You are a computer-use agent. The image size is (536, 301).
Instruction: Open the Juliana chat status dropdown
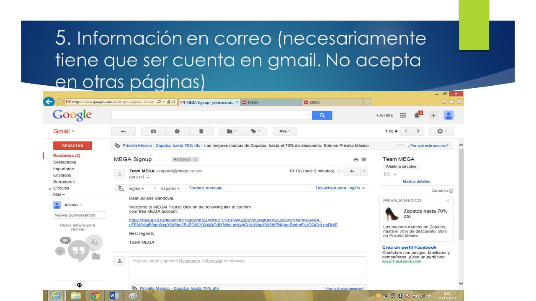[80, 205]
